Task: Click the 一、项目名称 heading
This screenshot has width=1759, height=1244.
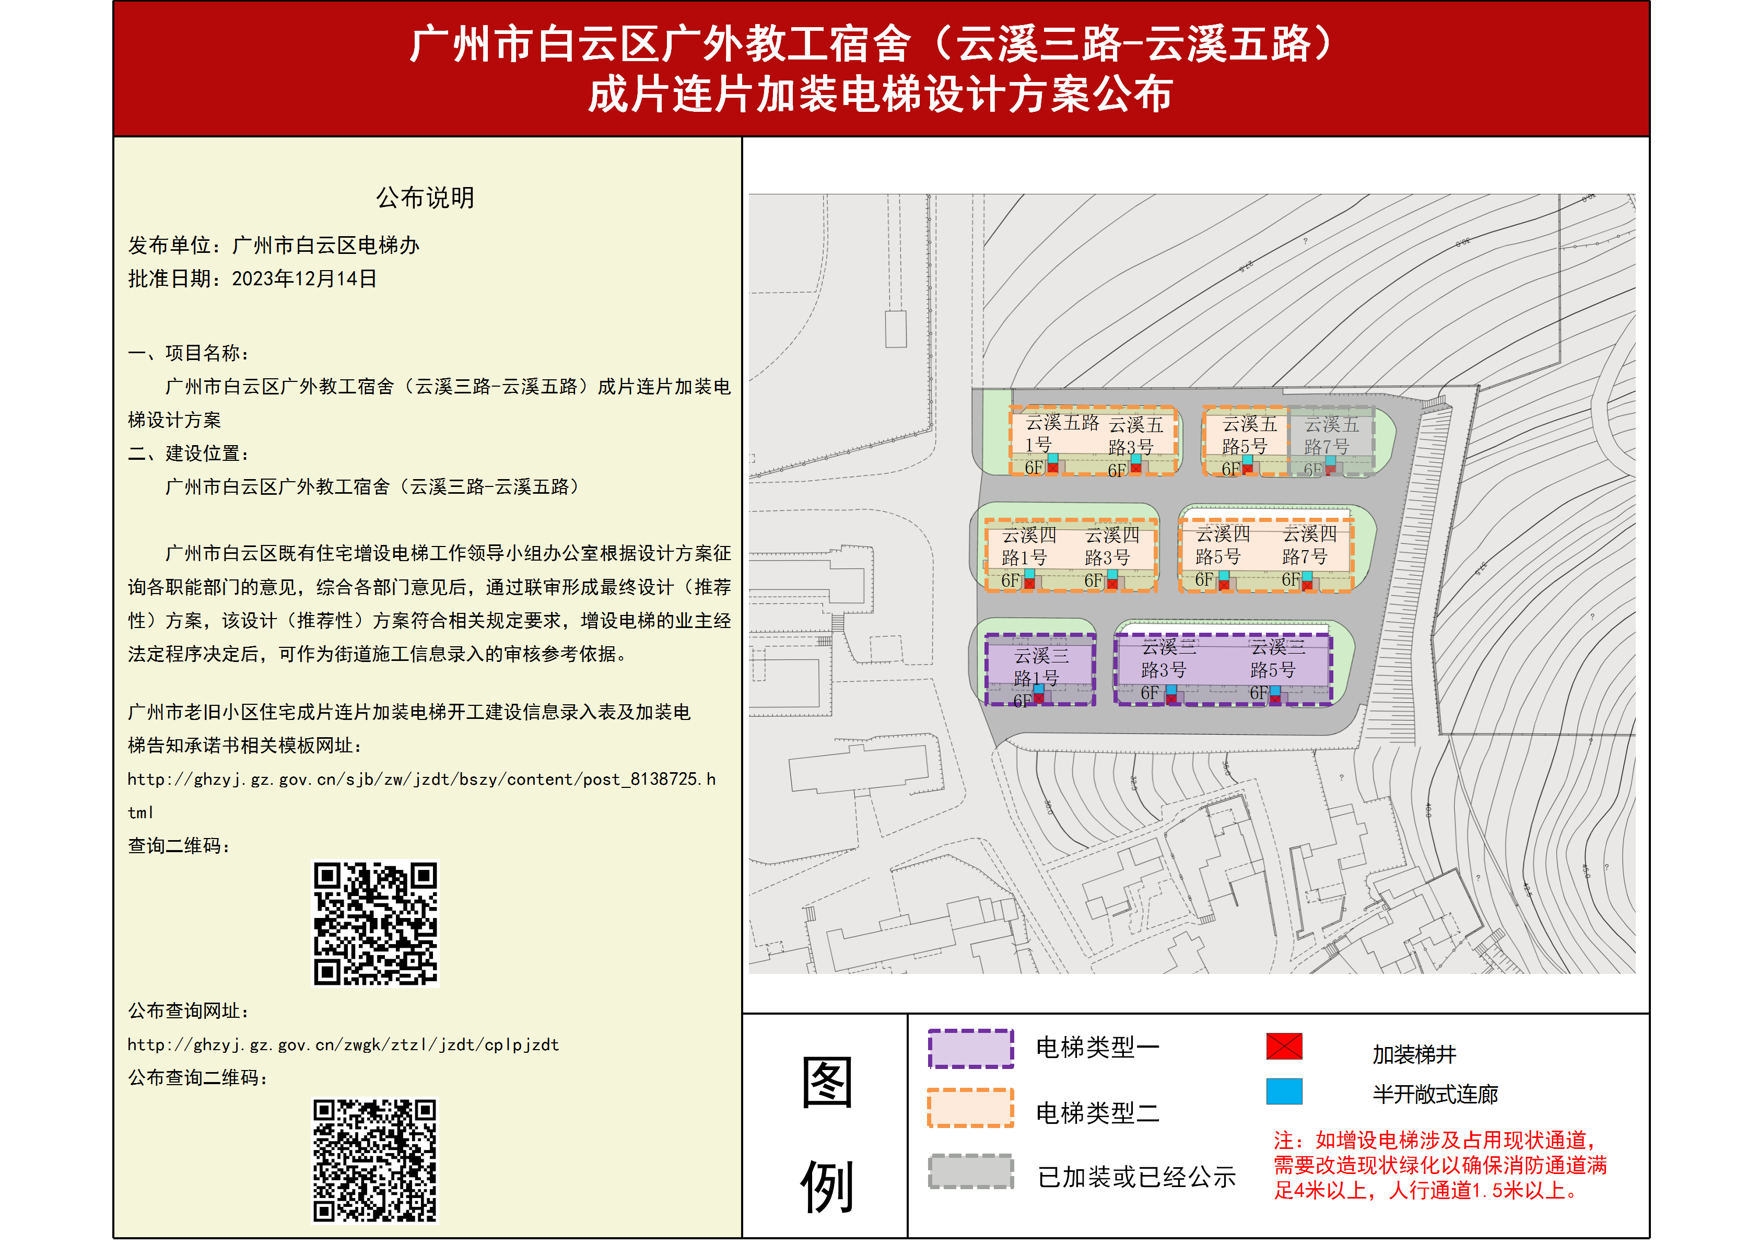Action: click(x=189, y=353)
